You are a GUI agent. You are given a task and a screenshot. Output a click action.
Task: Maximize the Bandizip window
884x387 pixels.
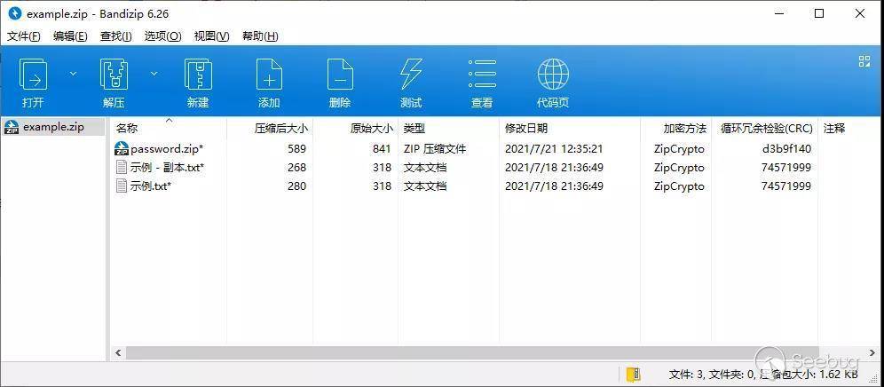point(820,13)
